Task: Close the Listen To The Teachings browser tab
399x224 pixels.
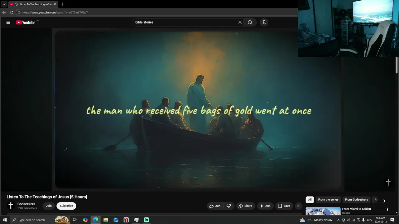Action: (55, 4)
